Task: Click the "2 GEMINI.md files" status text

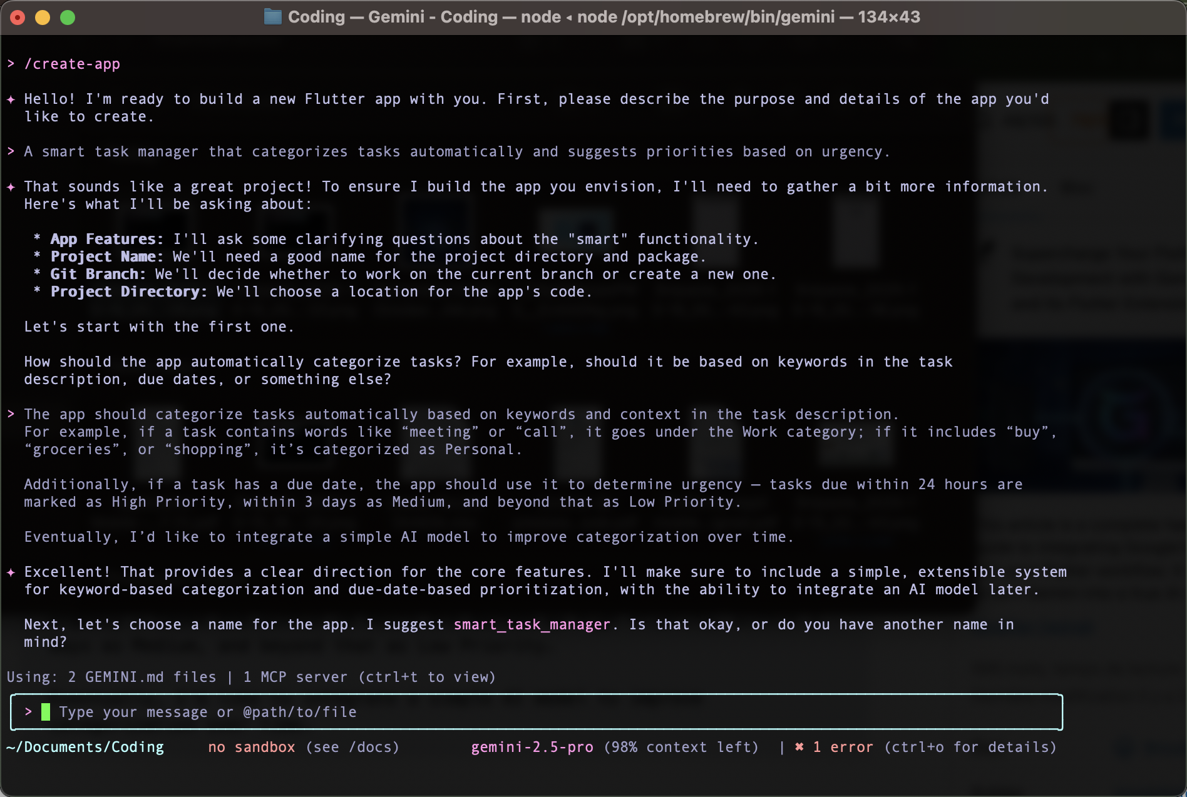Action: (x=141, y=677)
